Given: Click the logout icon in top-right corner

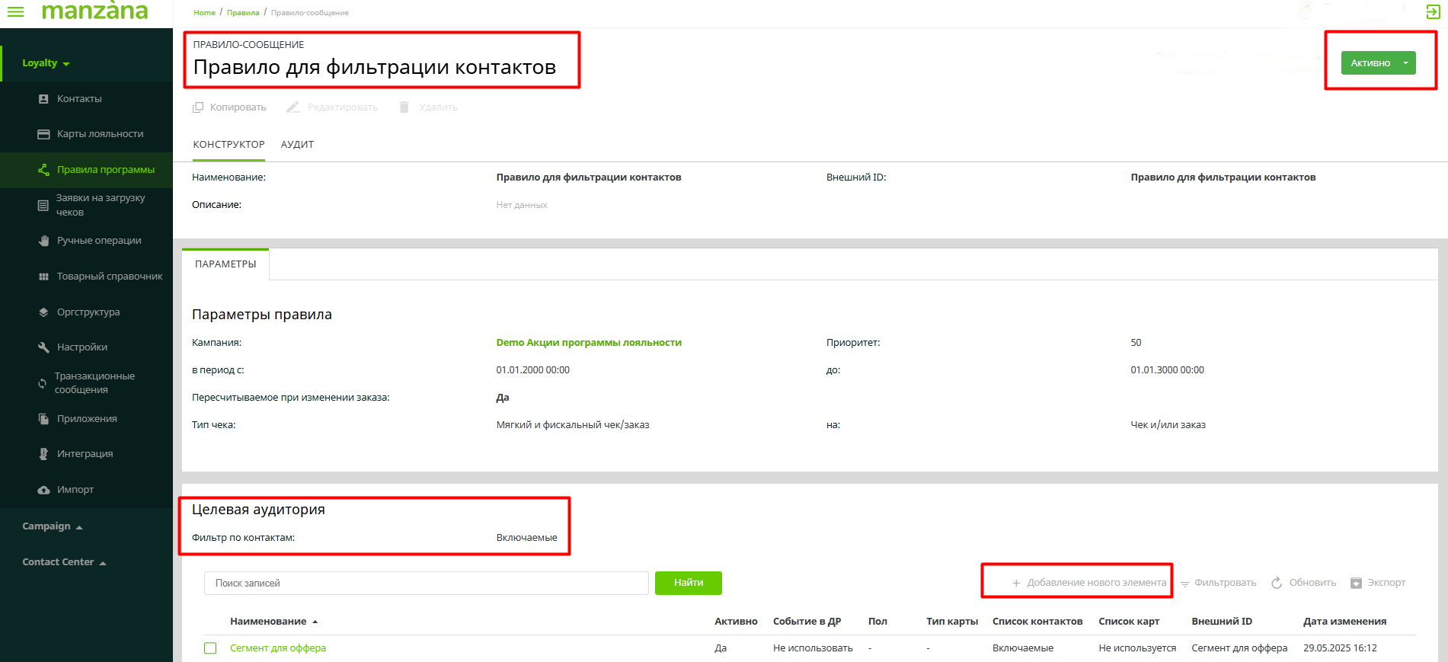Looking at the screenshot, I should [x=1433, y=12].
